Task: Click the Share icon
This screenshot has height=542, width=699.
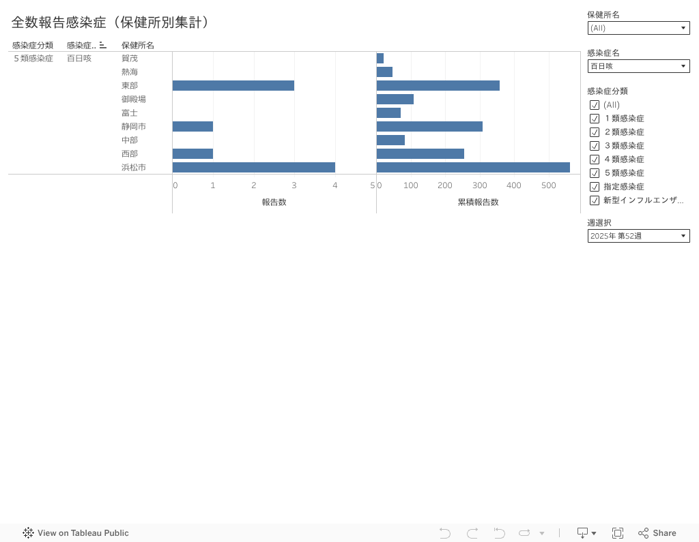Action: (643, 533)
